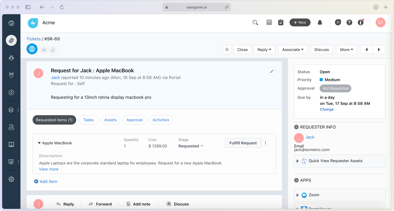Collapse the Apple MacBook item row
394x211 pixels.
pyautogui.click(x=39, y=143)
